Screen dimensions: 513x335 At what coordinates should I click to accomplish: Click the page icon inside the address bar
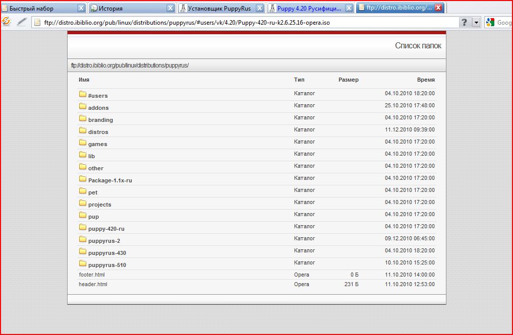pyautogui.click(x=37, y=22)
